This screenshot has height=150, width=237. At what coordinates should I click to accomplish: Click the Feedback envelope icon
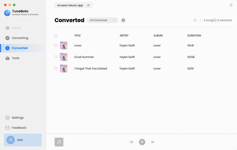click(7, 128)
